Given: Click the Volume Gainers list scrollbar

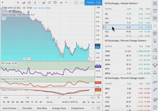Looking at the screenshot, I should tap(151, 14).
